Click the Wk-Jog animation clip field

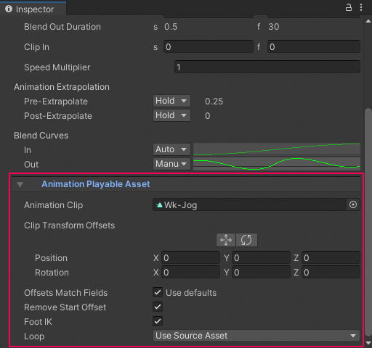tap(250, 204)
